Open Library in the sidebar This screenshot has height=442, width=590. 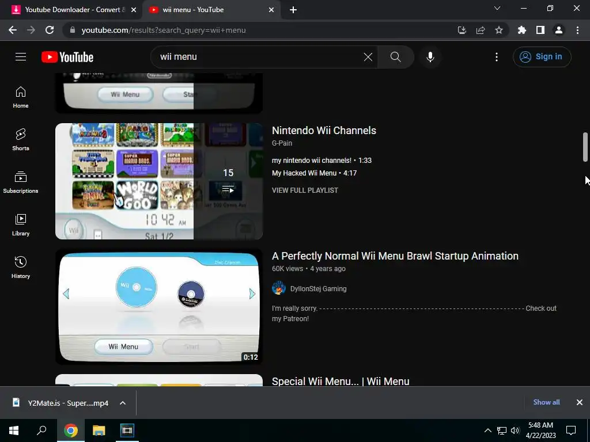click(x=21, y=225)
